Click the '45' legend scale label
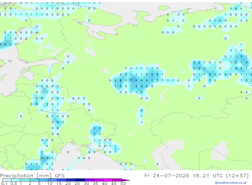Image resolution: width=252 pixels, height=185 pixels. point(114,183)
